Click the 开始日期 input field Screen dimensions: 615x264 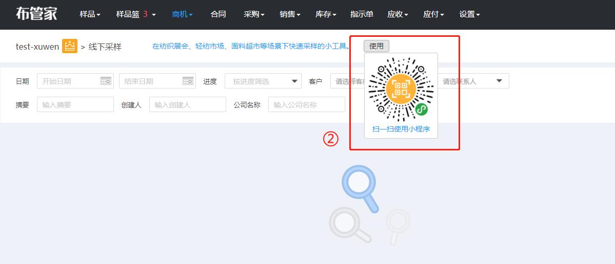(75, 81)
